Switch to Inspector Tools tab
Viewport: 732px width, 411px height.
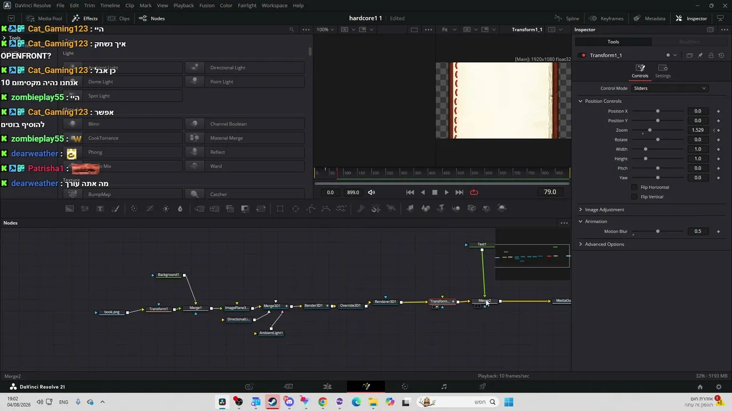(x=613, y=42)
